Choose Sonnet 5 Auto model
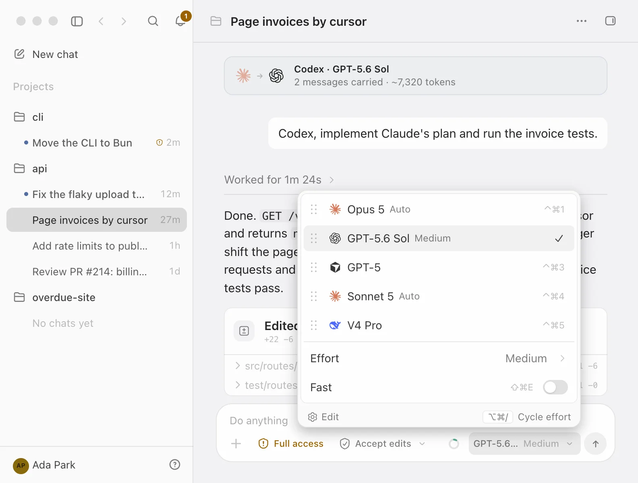Screen dimensions: 638x483 coord(439,296)
